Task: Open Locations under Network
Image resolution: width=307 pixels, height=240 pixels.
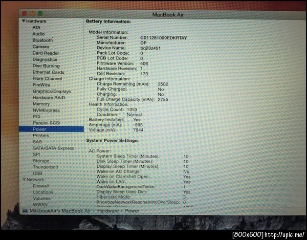Action: click(x=43, y=192)
